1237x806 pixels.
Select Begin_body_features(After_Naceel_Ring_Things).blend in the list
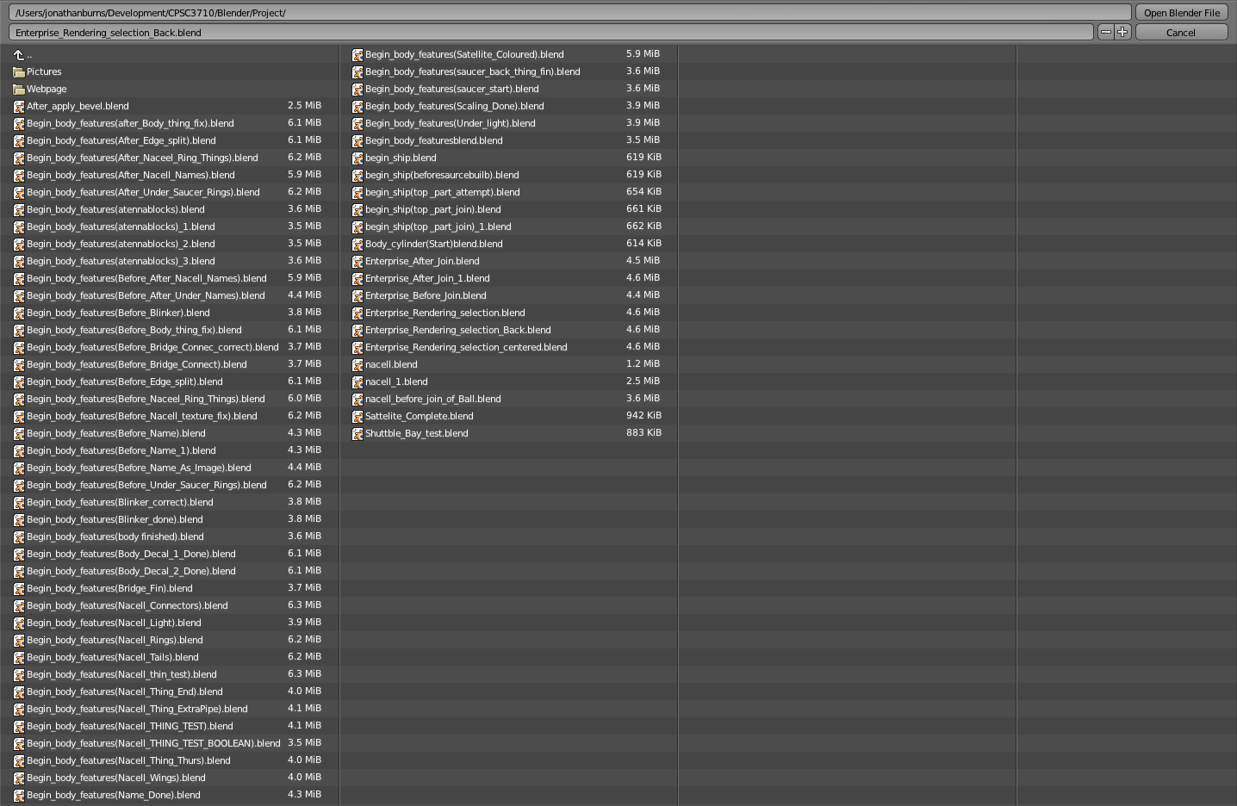[142, 158]
